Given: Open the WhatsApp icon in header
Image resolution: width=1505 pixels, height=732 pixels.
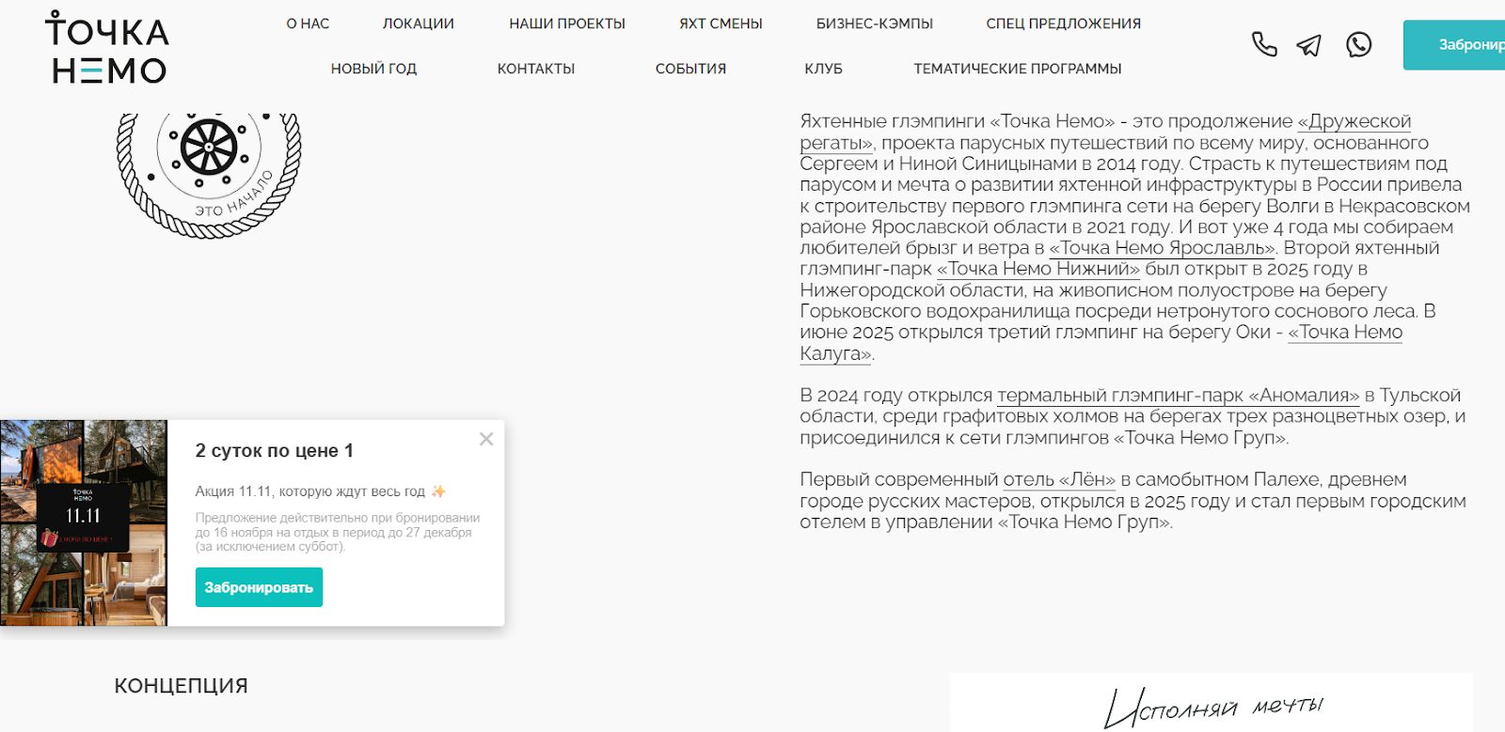Looking at the screenshot, I should pos(1358,44).
